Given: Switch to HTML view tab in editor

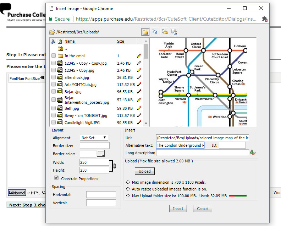Looking at the screenshot, I should click(x=34, y=193).
